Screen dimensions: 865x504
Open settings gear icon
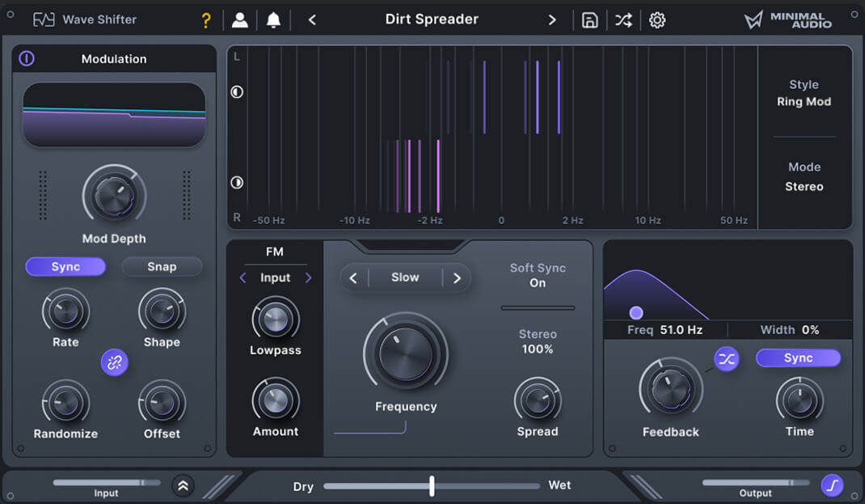pos(657,20)
